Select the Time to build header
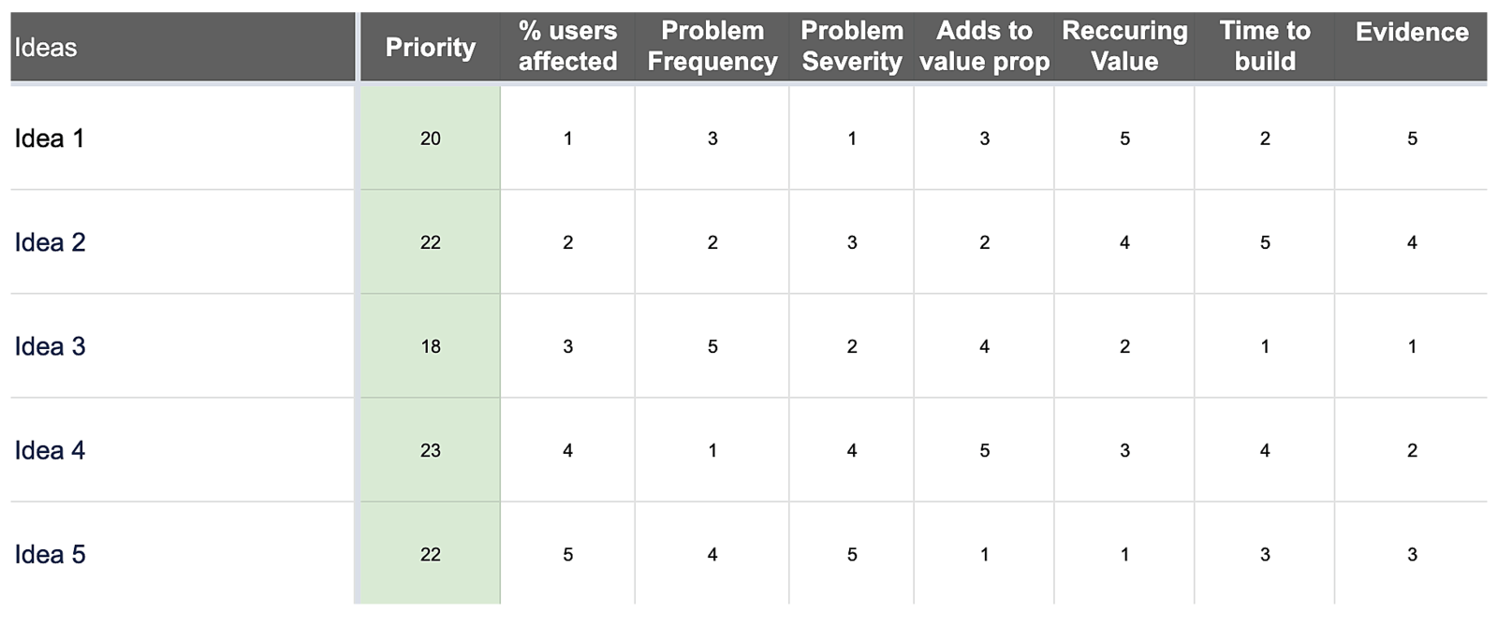1498x641 pixels. pyautogui.click(x=1265, y=47)
